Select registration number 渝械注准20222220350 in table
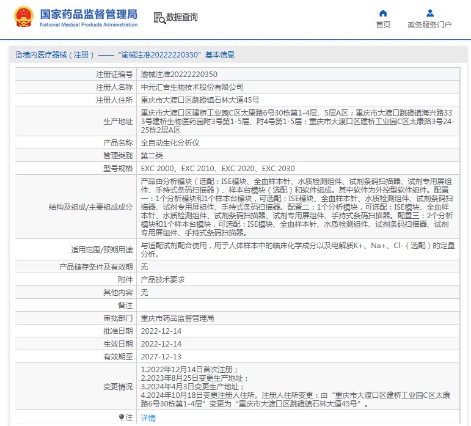 179,74
